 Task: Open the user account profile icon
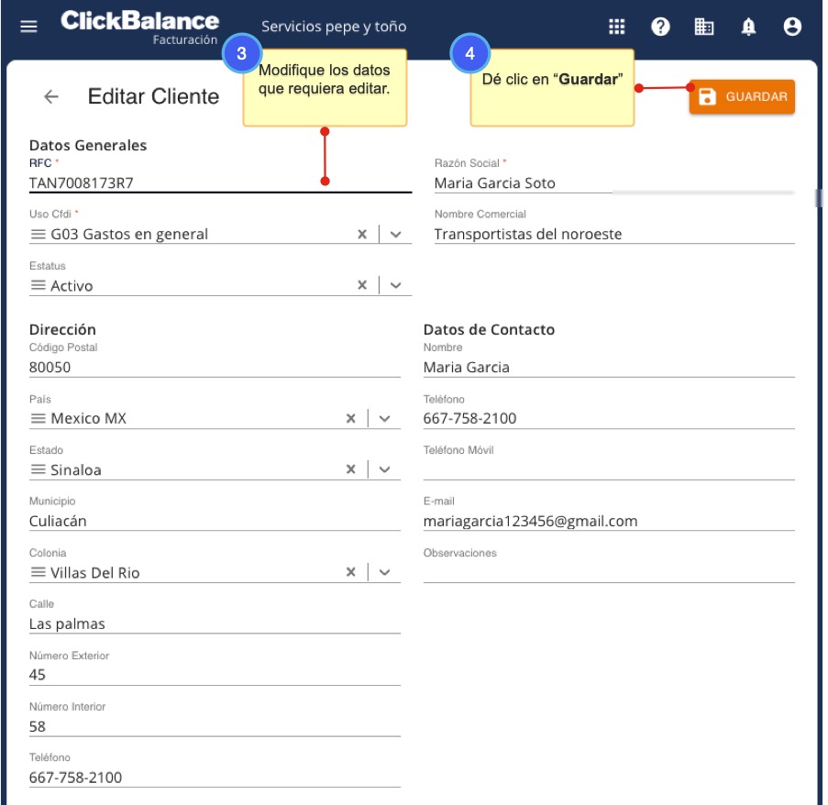792,27
